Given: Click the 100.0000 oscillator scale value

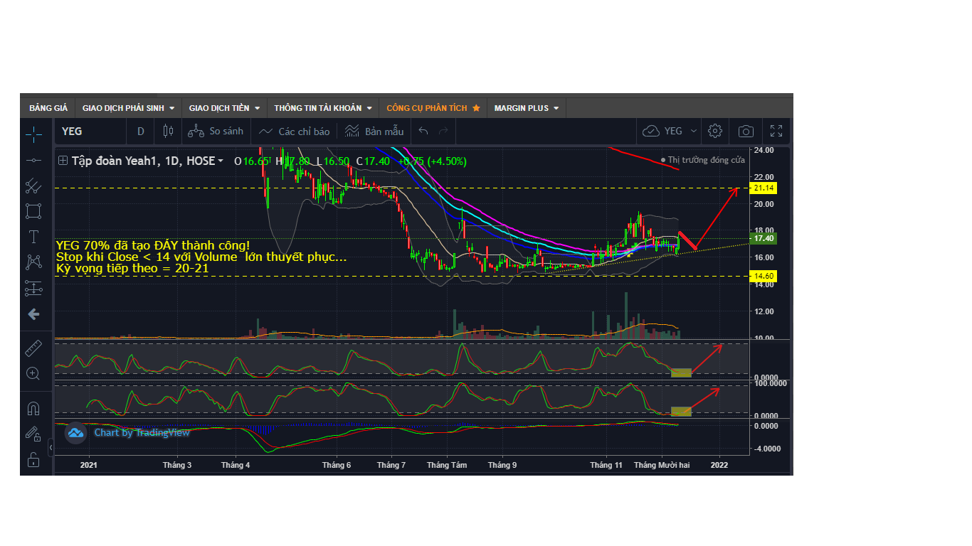Looking at the screenshot, I should (x=771, y=383).
